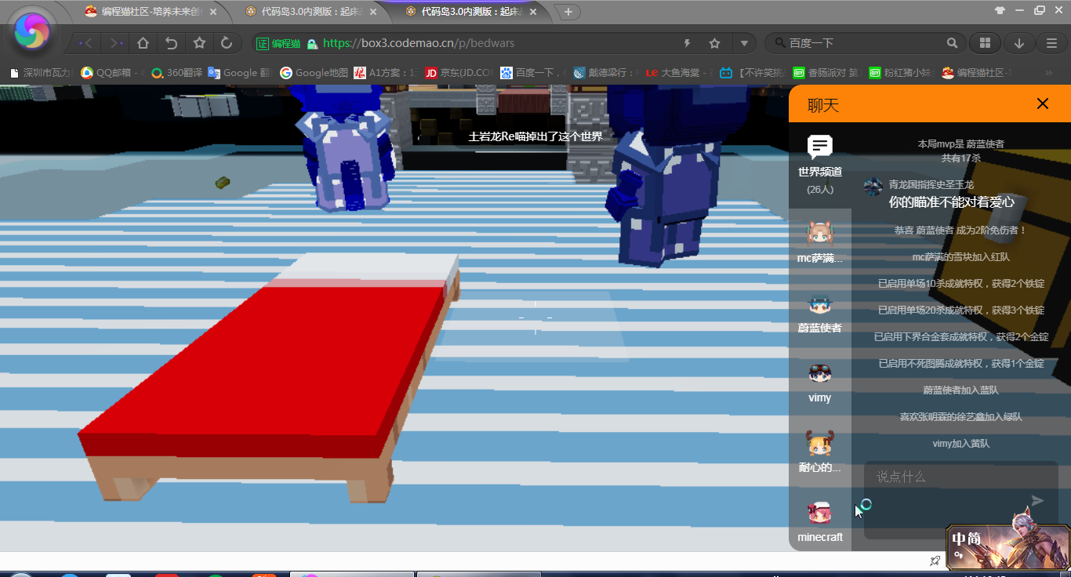Viewport: 1071px width, 577px height.
Task: Go back to the previous page
Action: coord(87,43)
